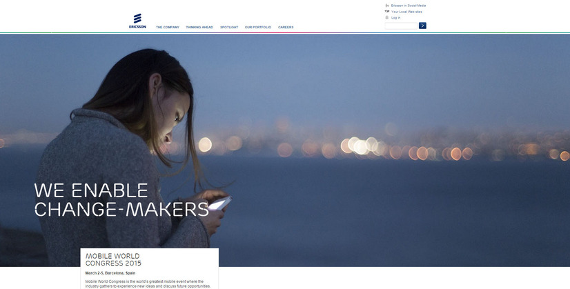Navigate to Careers

tap(286, 28)
